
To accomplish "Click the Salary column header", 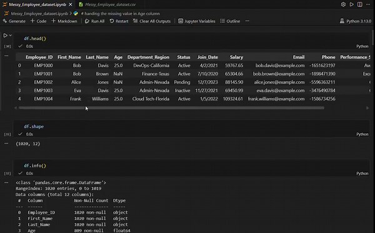I will tap(236, 57).
